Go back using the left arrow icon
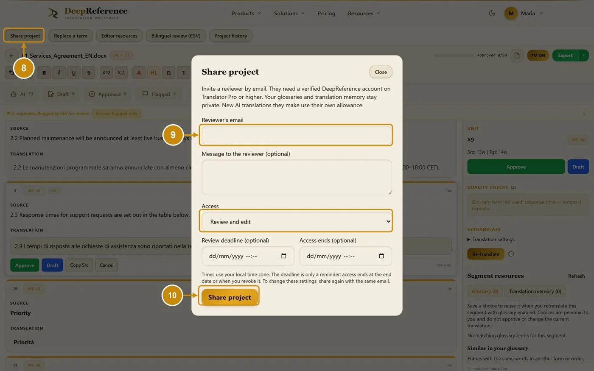 (11, 55)
